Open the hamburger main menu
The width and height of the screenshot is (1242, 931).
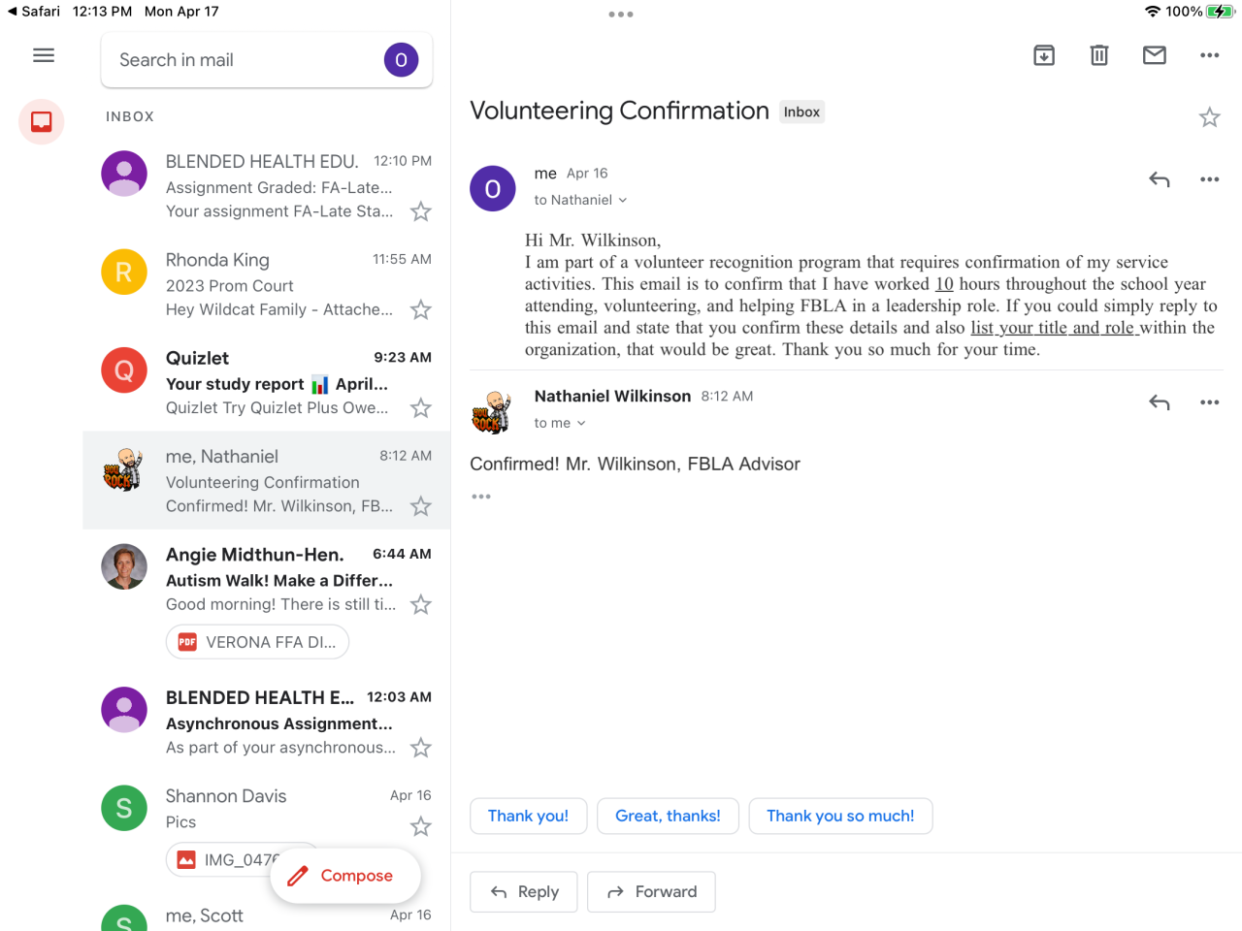coord(44,55)
